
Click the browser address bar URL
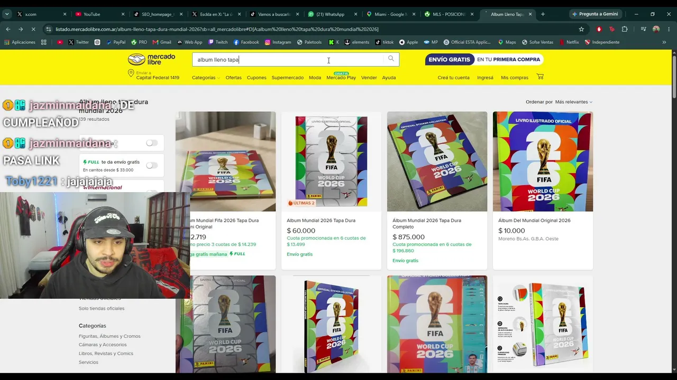pos(217,29)
